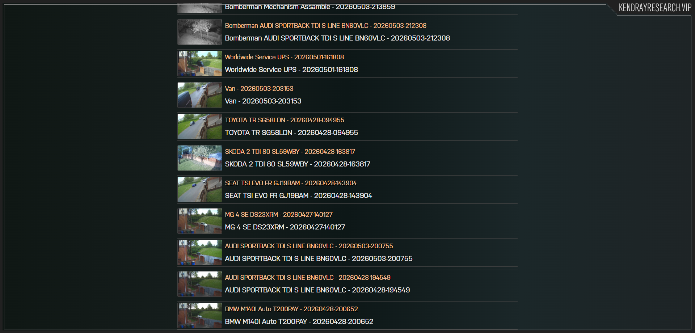Click white AUDI SPORTBACK 20260503-200755 description

(x=319, y=258)
